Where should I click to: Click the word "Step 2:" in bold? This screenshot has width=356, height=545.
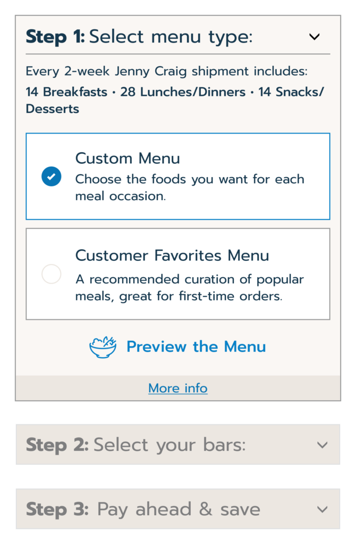pyautogui.click(x=57, y=445)
